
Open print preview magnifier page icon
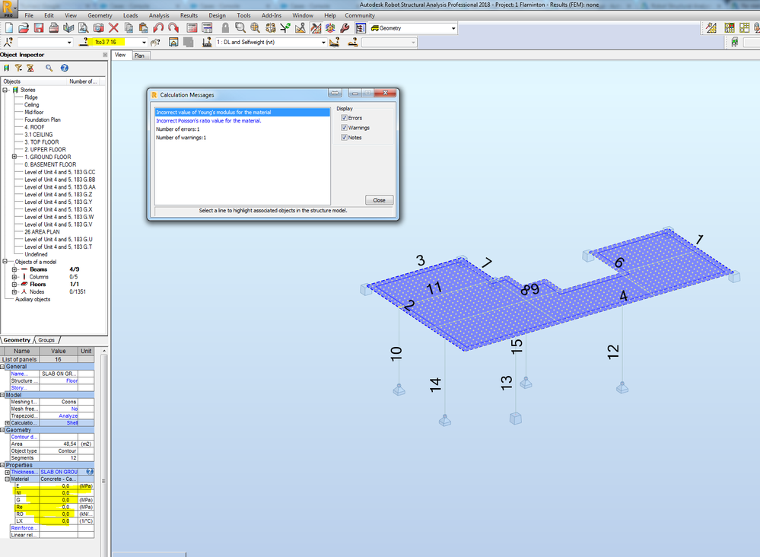pos(84,28)
